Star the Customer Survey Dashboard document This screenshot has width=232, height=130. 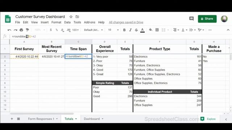pyautogui.click(x=71, y=17)
